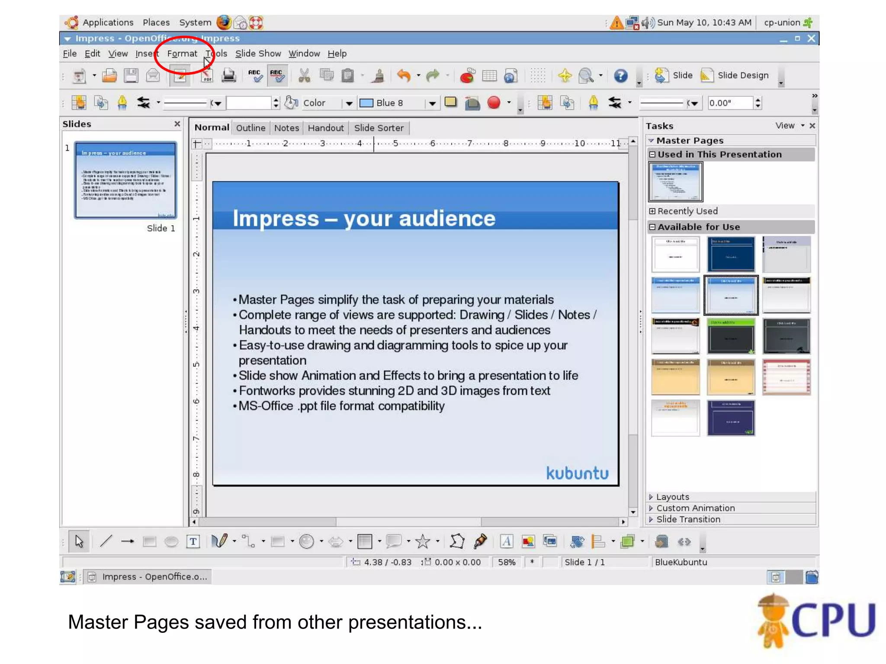
Task: Select the arrow Select tool
Action: (x=79, y=541)
